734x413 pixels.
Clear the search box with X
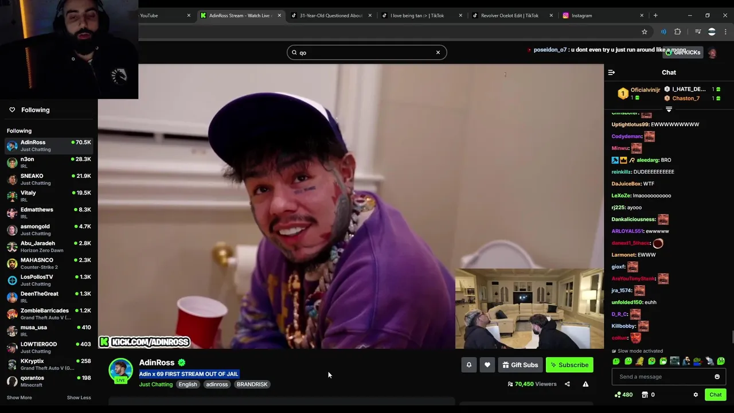[438, 52]
